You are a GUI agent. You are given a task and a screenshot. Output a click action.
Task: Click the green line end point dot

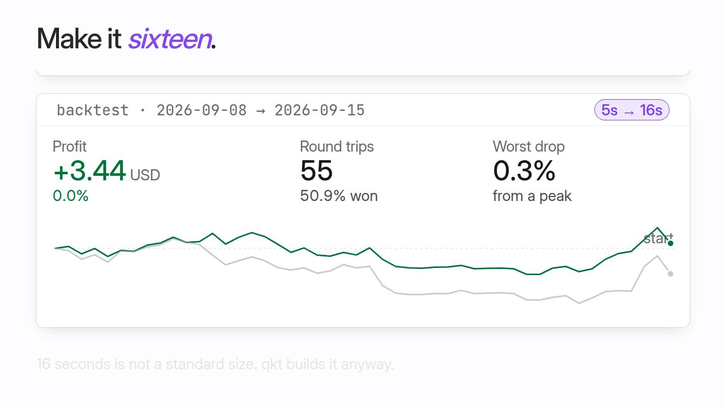pyautogui.click(x=671, y=243)
